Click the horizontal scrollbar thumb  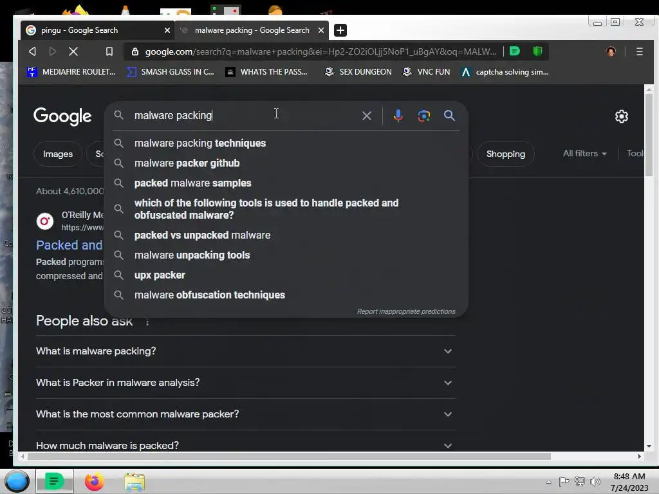288,456
